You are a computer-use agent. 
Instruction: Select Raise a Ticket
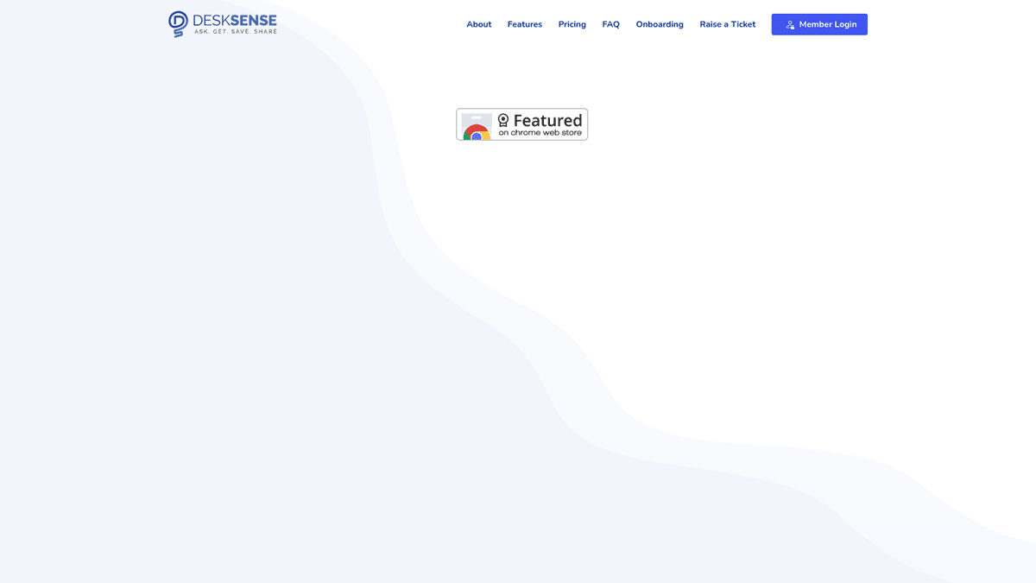(x=728, y=24)
